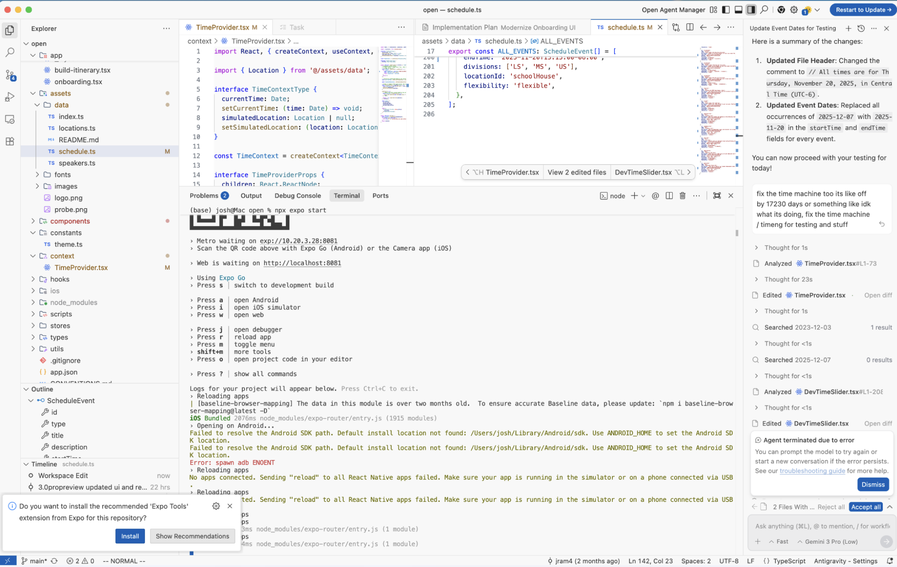Open dropdown chevron next to avatar
Viewport: 897px width, 567px height.
817,9
